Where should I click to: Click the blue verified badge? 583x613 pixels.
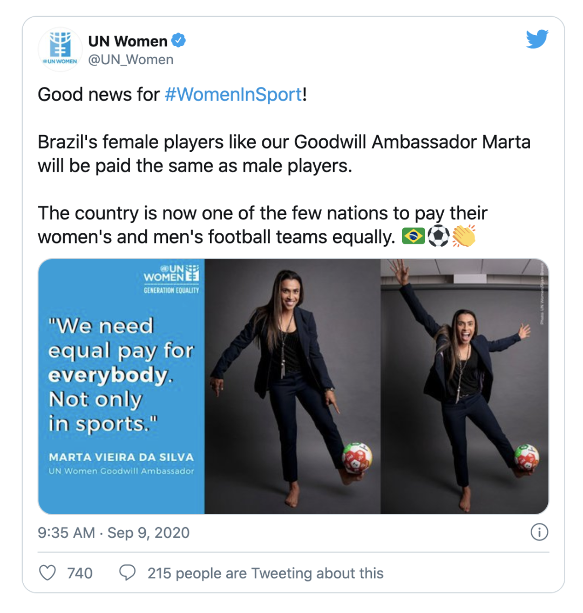click(179, 41)
